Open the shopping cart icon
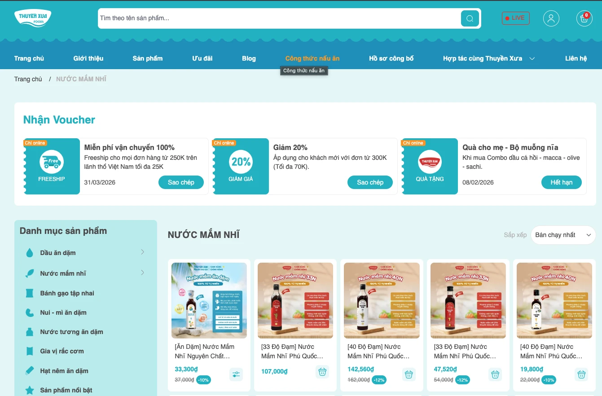The width and height of the screenshot is (602, 396). point(584,18)
